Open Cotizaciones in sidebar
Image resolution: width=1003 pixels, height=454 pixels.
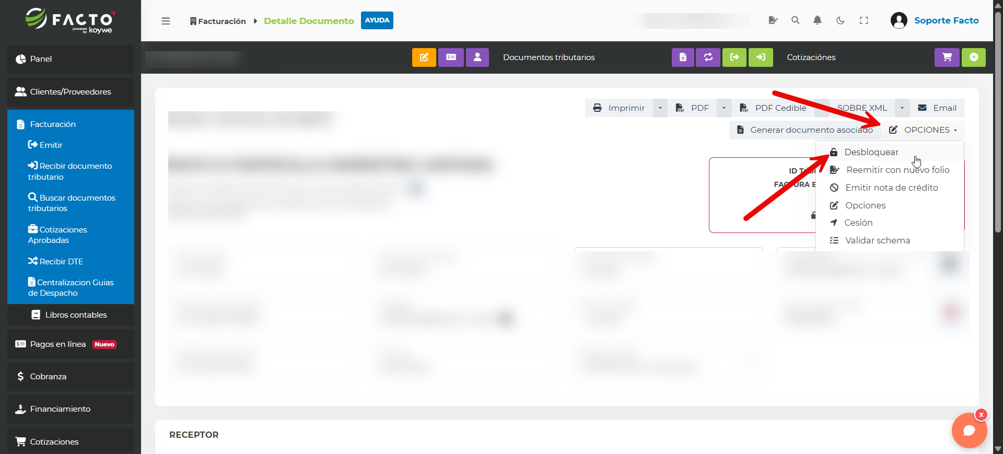[71, 442]
